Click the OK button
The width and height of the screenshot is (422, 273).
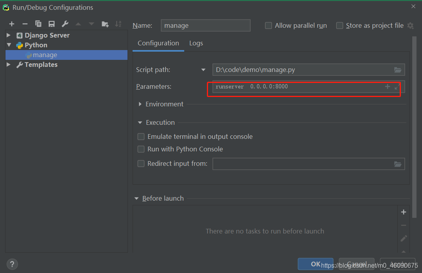pyautogui.click(x=315, y=264)
